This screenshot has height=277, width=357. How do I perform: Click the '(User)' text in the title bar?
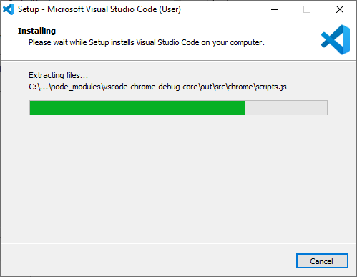coord(170,9)
